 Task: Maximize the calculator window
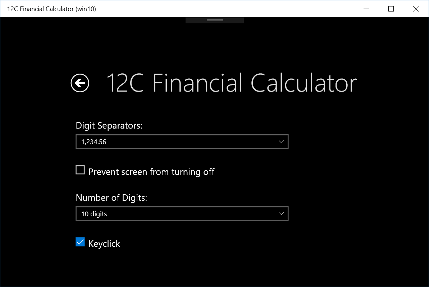[x=391, y=9]
